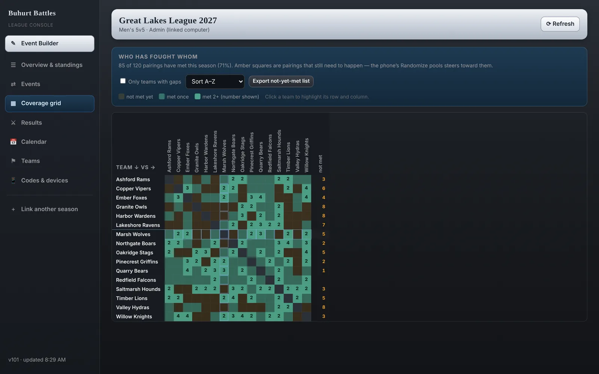Click the Teams flag icon
The width and height of the screenshot is (599, 374).
(x=13, y=161)
